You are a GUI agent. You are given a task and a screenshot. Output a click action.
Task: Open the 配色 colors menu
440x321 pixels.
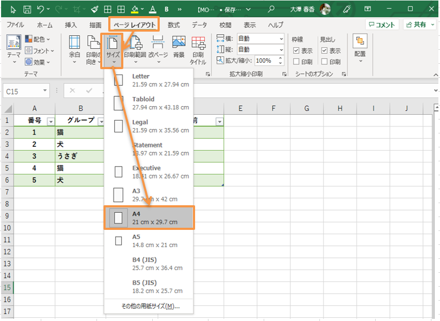(38, 39)
